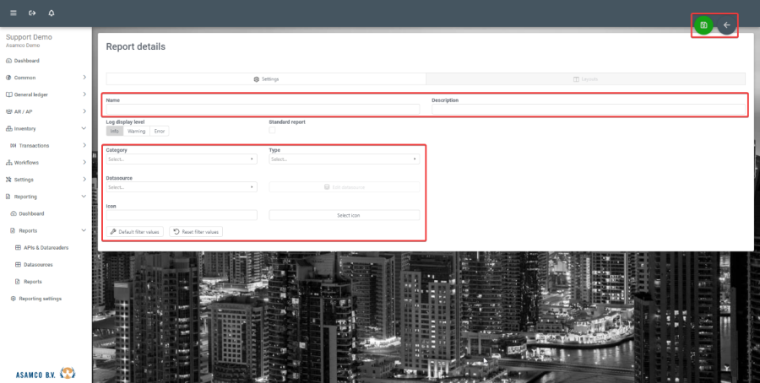Open APIs & Datareaders in sidebar
This screenshot has height=383, width=760.
[x=47, y=247]
